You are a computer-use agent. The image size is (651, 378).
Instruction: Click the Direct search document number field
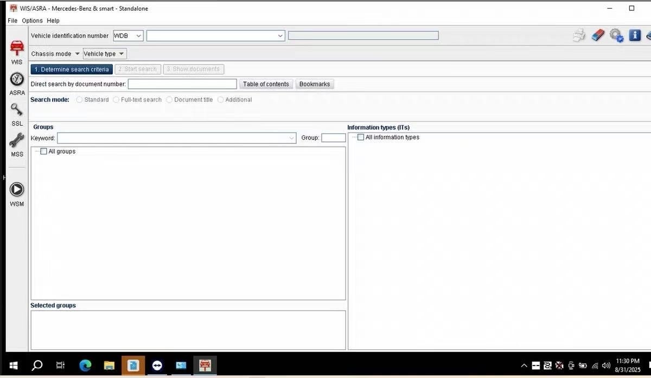pyautogui.click(x=182, y=84)
